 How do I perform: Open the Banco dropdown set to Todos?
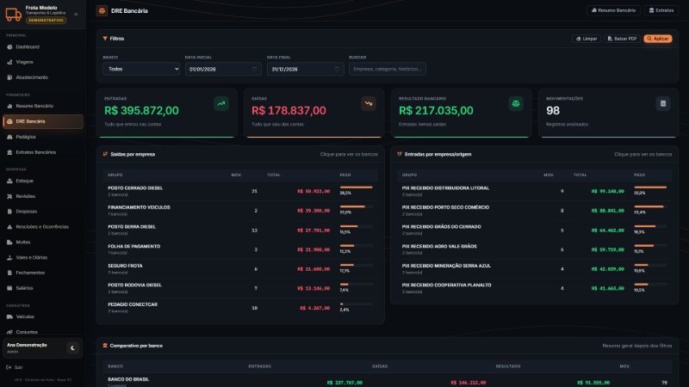(141, 69)
